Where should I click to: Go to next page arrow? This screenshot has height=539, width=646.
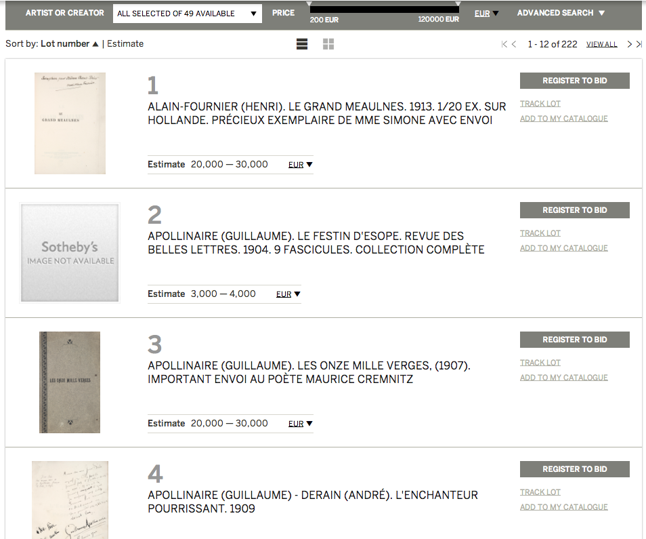(629, 44)
